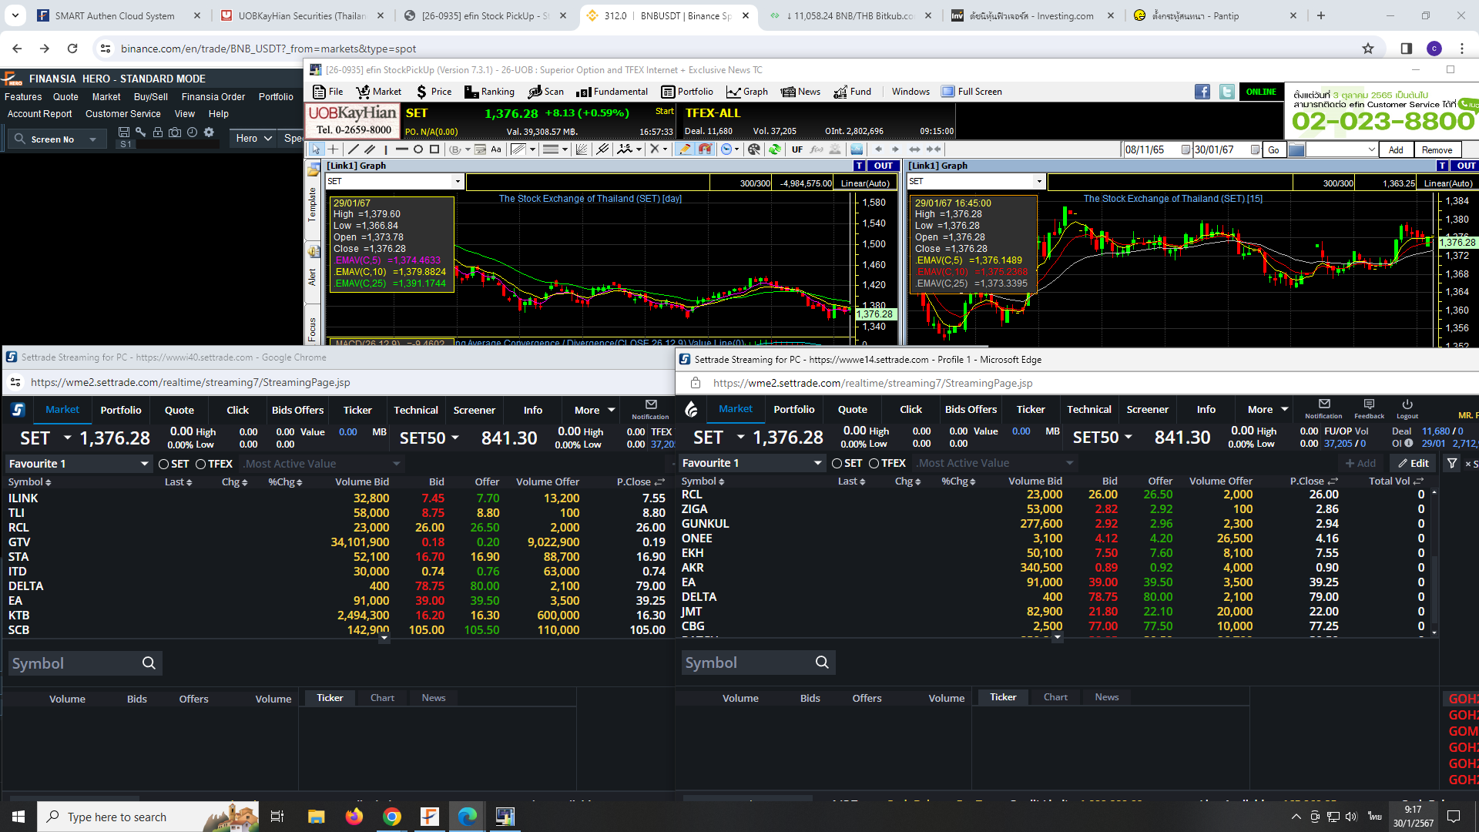The image size is (1479, 832).
Task: Select TFEX radio button in left Settrade window
Action: tap(201, 464)
